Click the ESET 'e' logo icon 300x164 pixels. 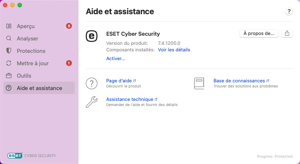click(x=92, y=36)
